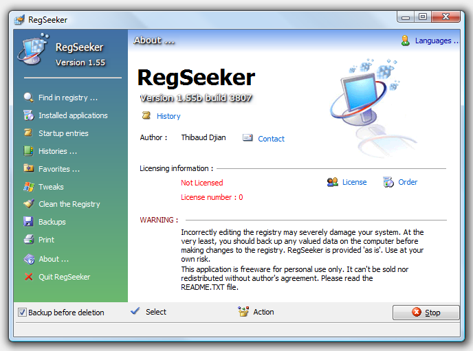The image size is (473, 351).
Task: Follow the Contact link
Action: 271,139
